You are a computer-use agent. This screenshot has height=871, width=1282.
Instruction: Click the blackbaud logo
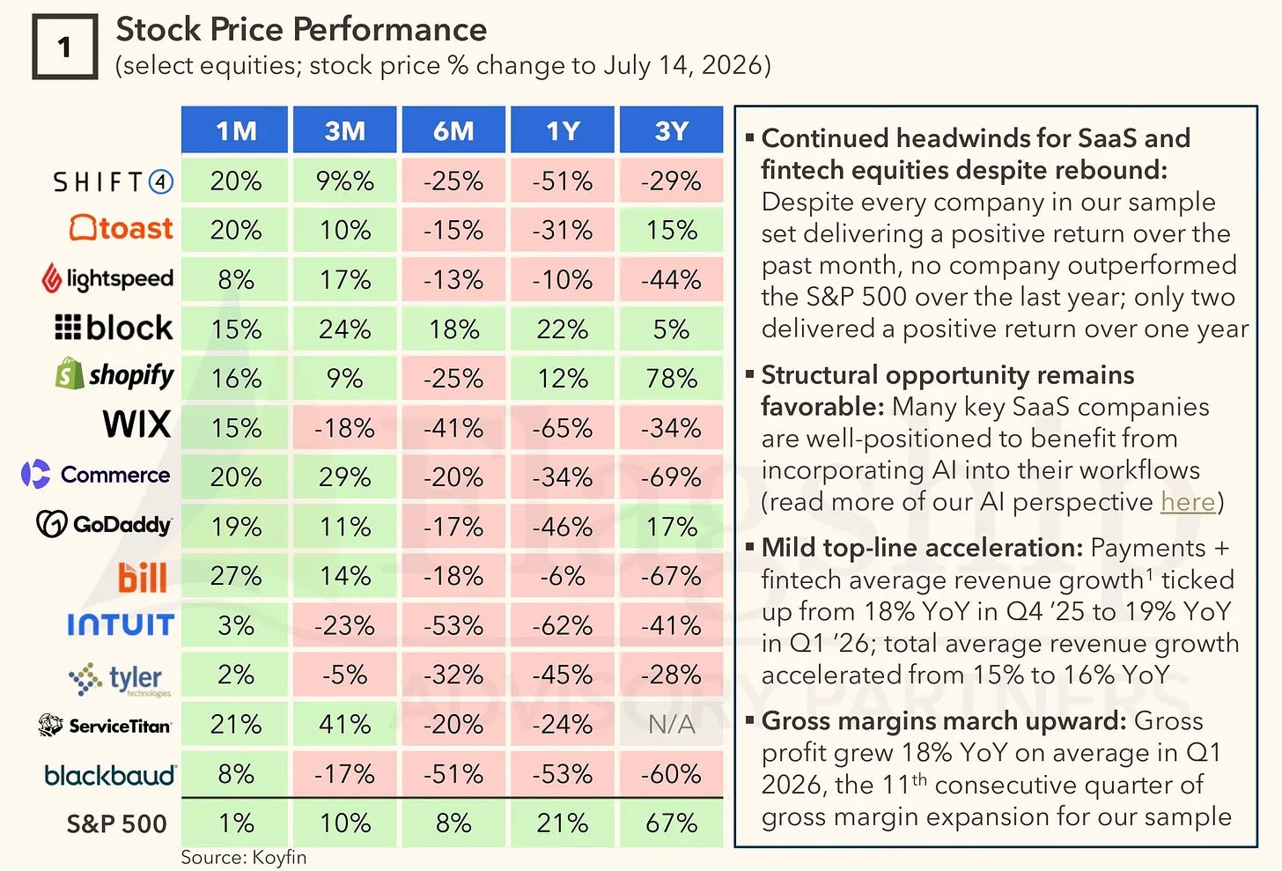click(110, 775)
